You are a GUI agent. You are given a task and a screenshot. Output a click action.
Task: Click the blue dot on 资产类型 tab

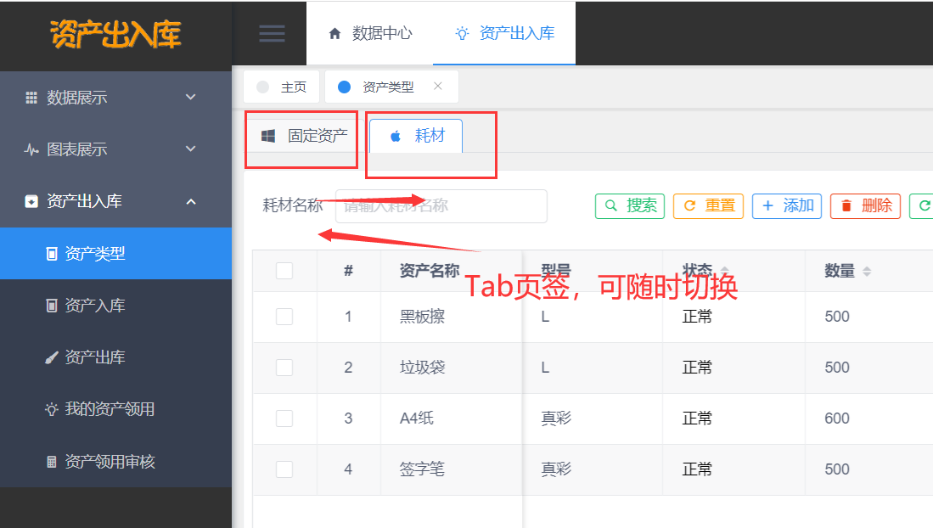[344, 87]
